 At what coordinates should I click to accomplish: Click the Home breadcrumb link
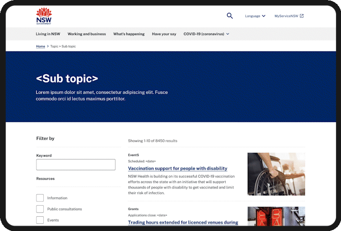[x=41, y=46]
